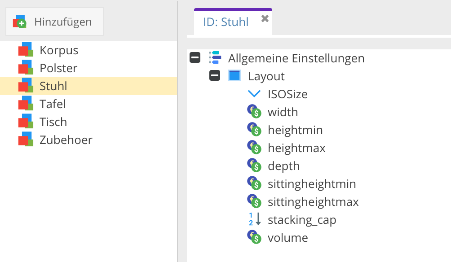
Task: Open the ISOSize dropdown chevron
Action: pyautogui.click(x=254, y=94)
